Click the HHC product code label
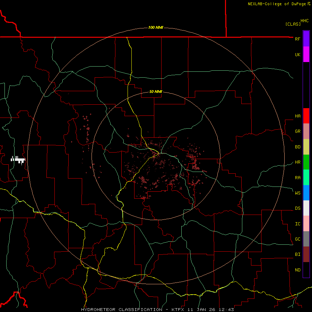Viewport: 312px width, 312px height. (304, 21)
